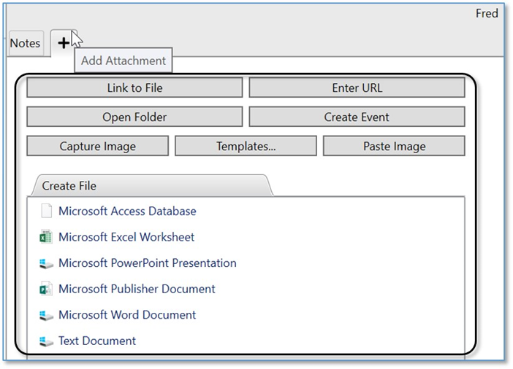Click the Create Event button
This screenshot has width=513, height=369.
pos(357,117)
